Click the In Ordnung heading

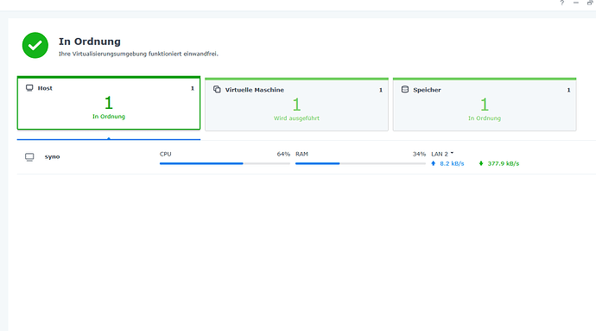click(90, 41)
